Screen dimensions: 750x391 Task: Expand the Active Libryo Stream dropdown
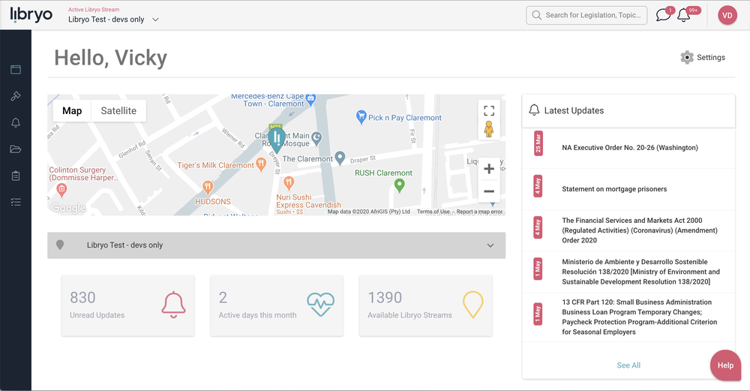[155, 20]
